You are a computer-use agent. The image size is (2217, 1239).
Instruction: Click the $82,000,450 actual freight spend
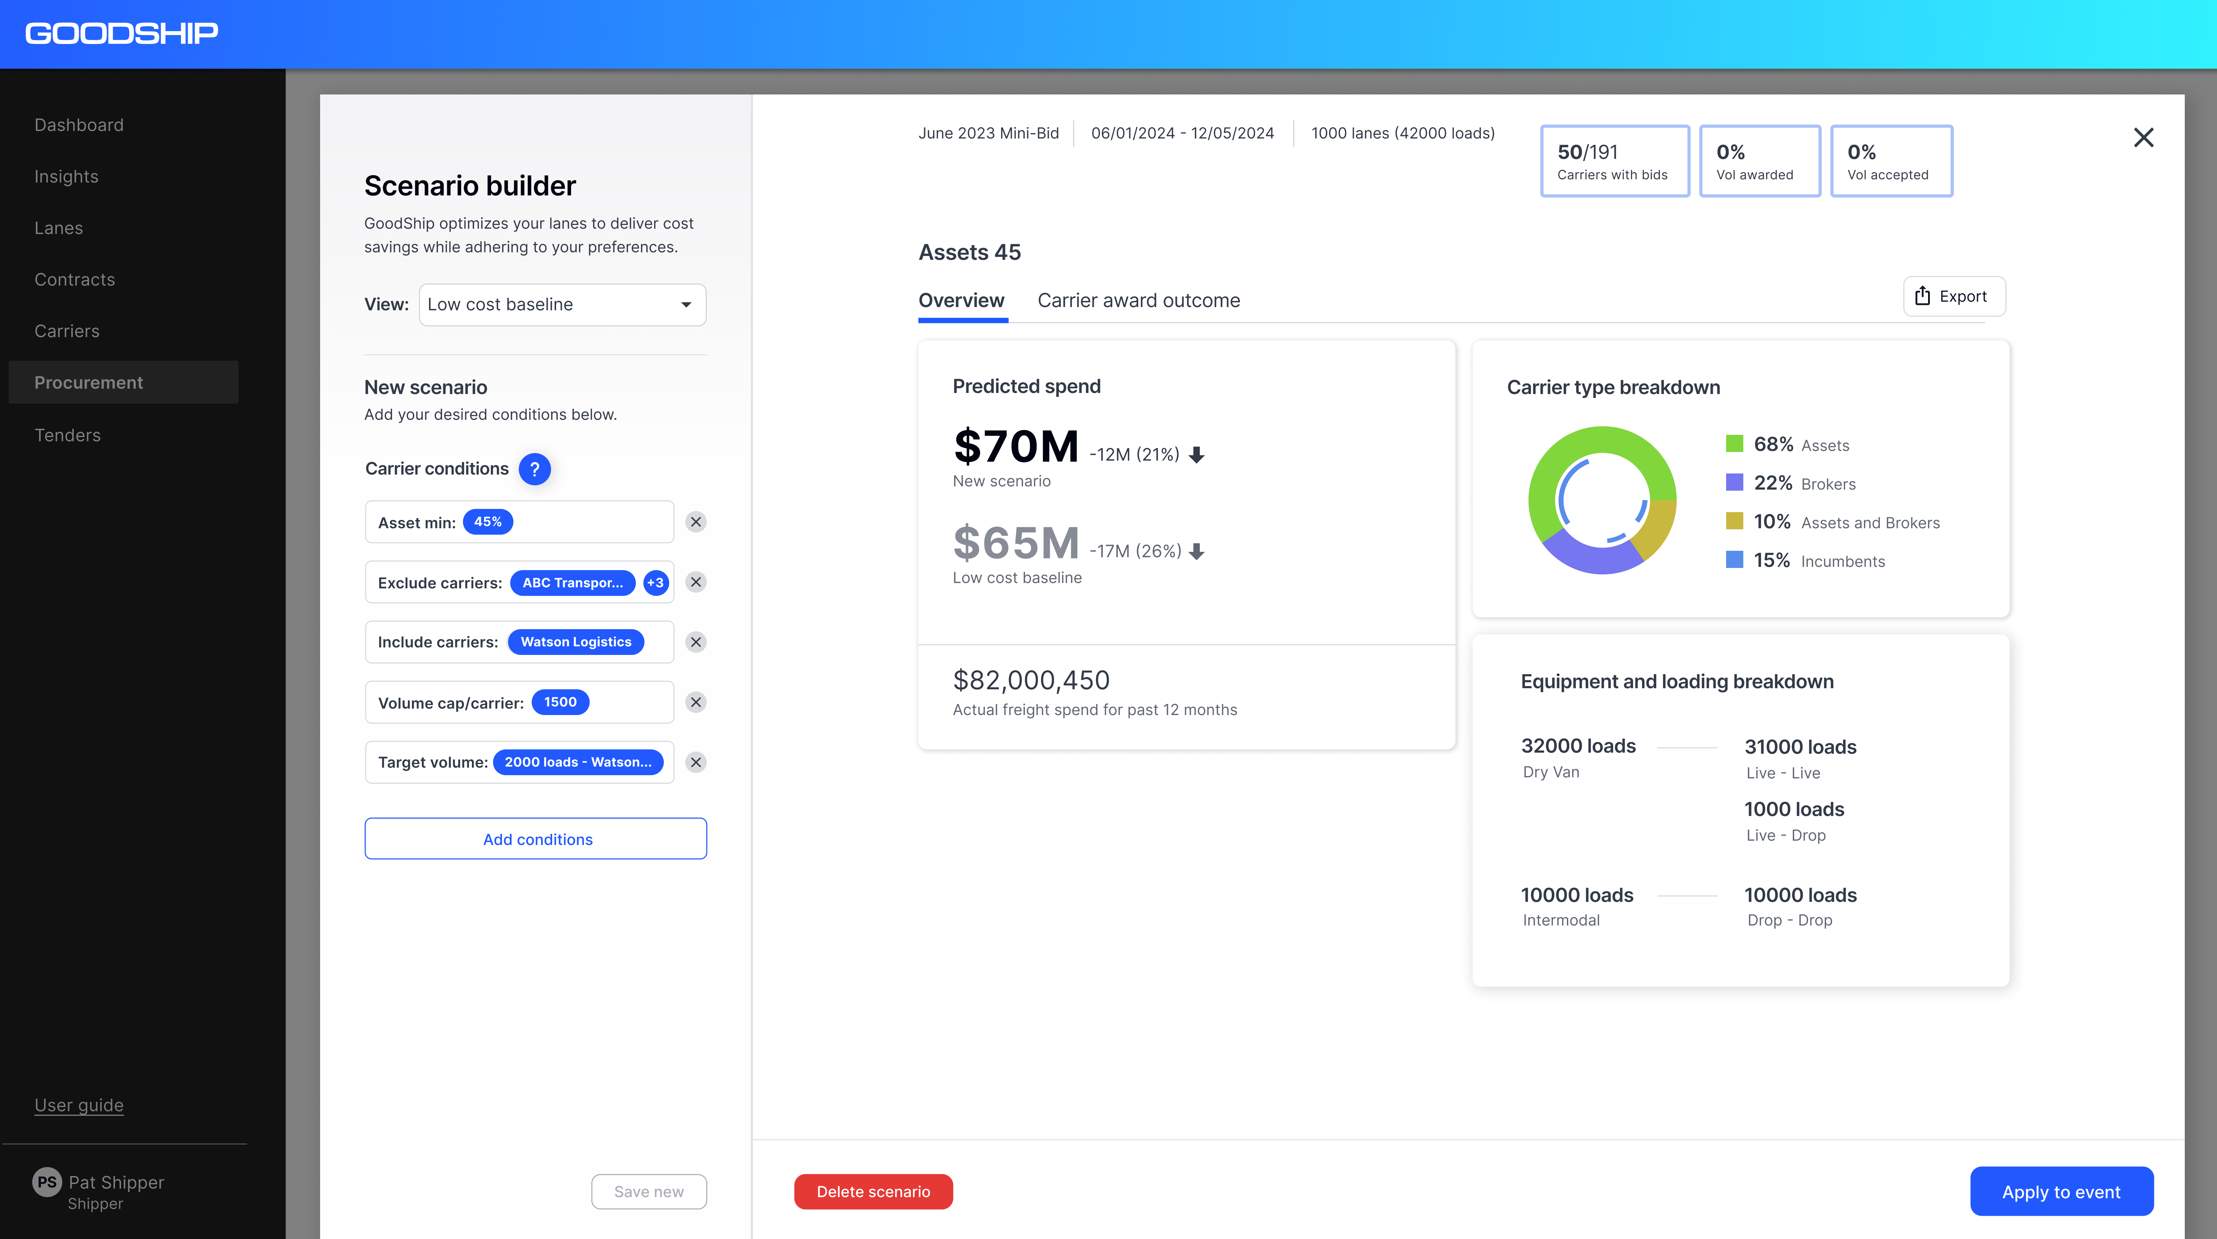click(x=1031, y=681)
